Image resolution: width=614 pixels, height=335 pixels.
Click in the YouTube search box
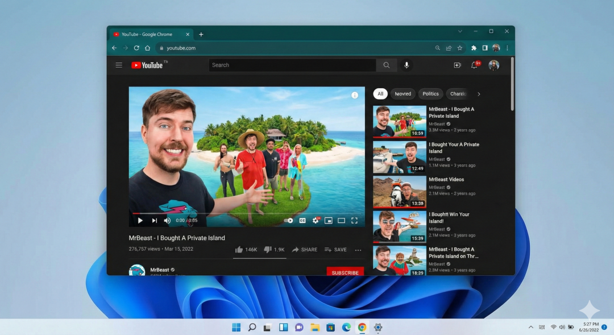point(293,65)
